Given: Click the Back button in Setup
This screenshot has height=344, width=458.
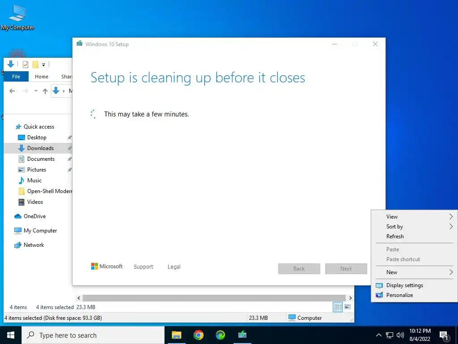Looking at the screenshot, I should point(299,269).
